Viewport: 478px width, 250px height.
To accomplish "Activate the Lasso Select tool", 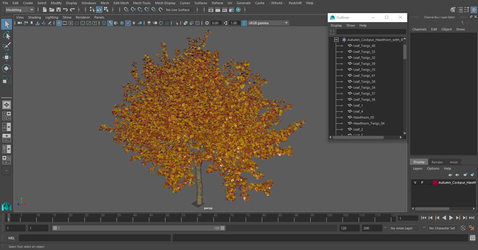I will [7, 36].
